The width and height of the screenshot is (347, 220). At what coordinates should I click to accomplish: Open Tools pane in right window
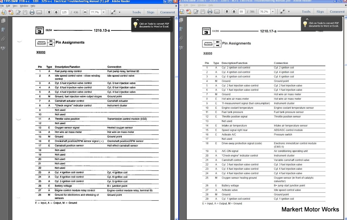306,12
